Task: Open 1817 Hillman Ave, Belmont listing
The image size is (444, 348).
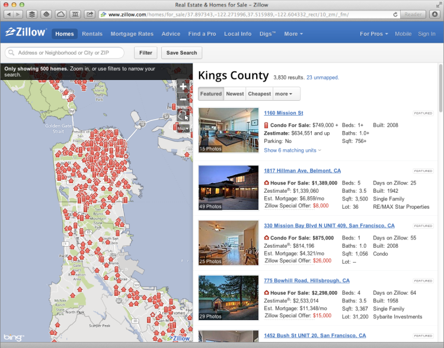Action: tap(302, 171)
